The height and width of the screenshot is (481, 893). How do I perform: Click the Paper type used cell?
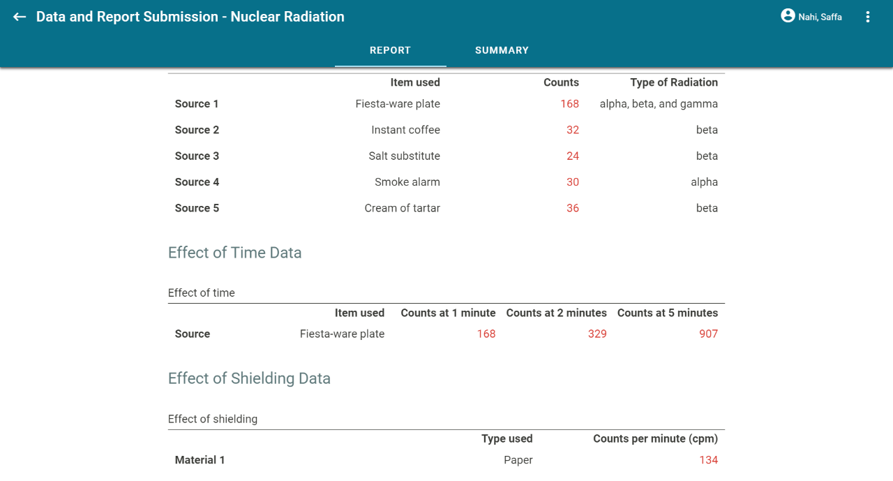click(518, 459)
